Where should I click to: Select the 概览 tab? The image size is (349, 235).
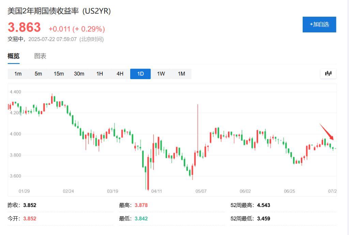tap(13, 56)
